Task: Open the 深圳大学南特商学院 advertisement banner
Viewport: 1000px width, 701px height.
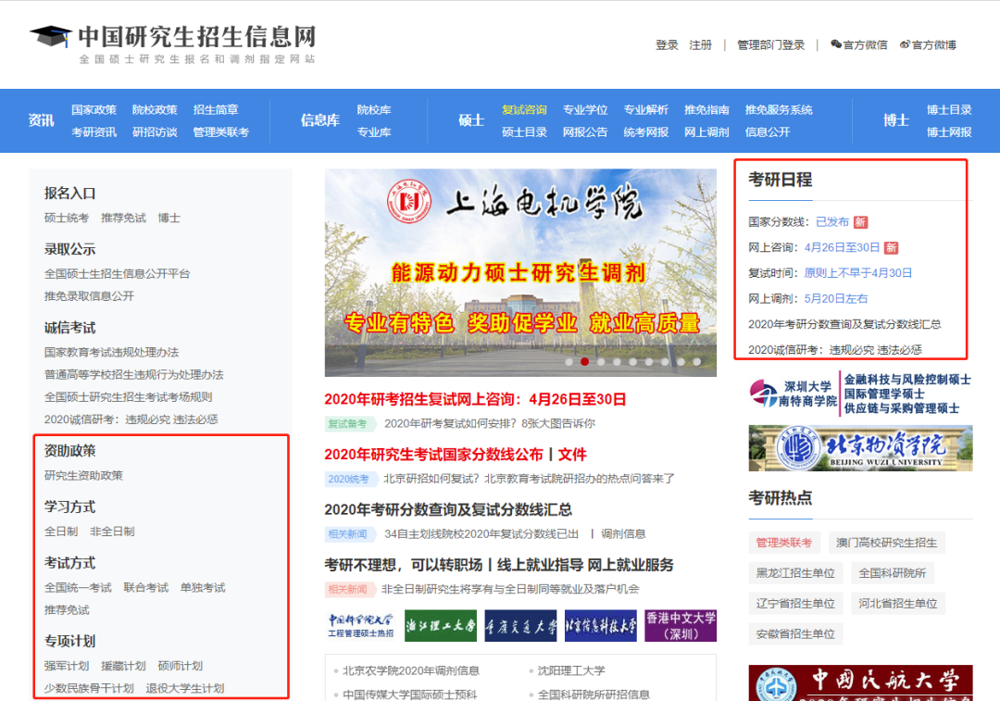Action: click(860, 394)
